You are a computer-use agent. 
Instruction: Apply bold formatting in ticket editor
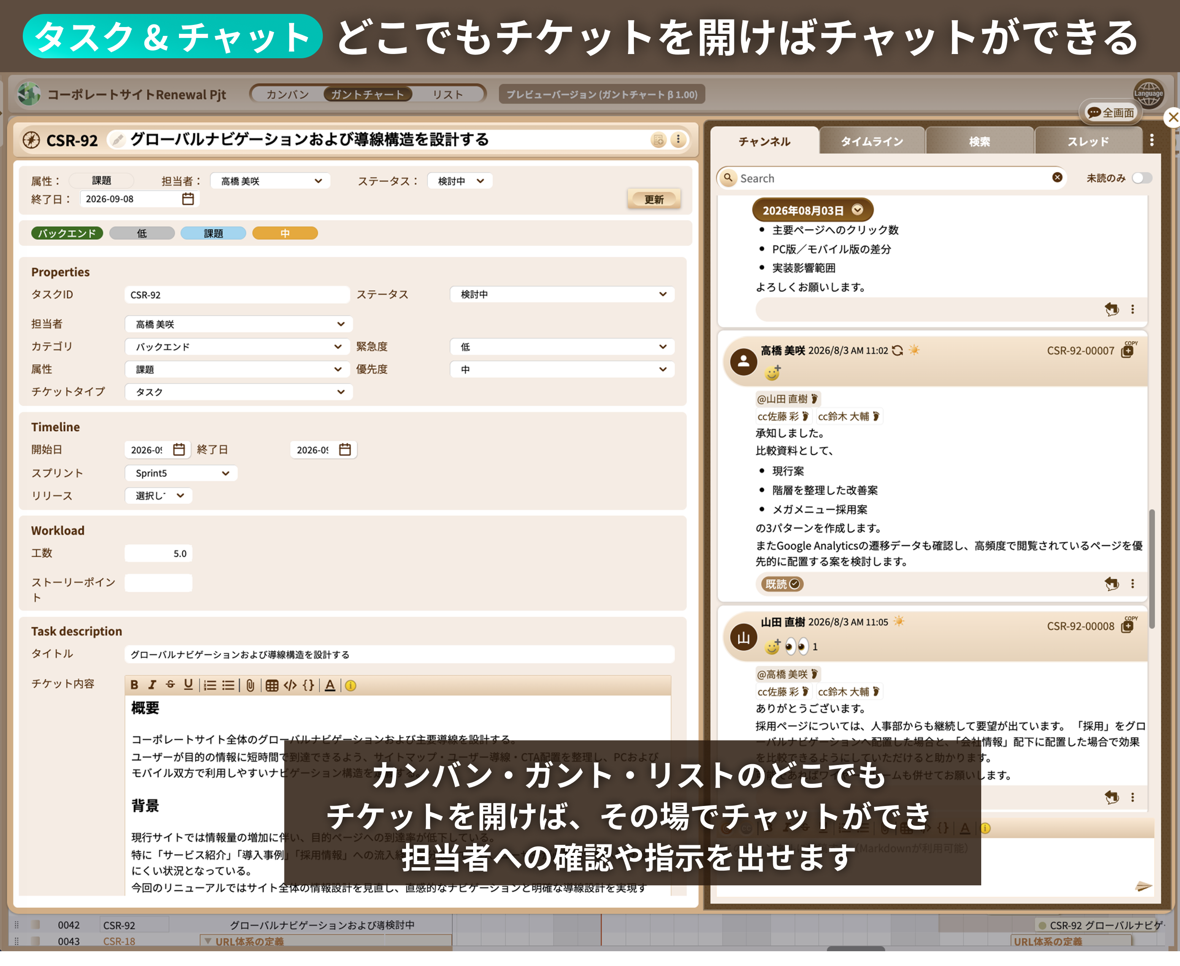pyautogui.click(x=134, y=685)
